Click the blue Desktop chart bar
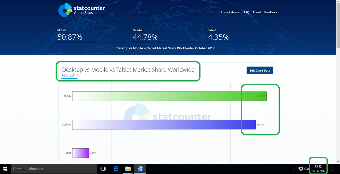Image resolution: width=340 pixels, height=174 pixels. coord(164,125)
